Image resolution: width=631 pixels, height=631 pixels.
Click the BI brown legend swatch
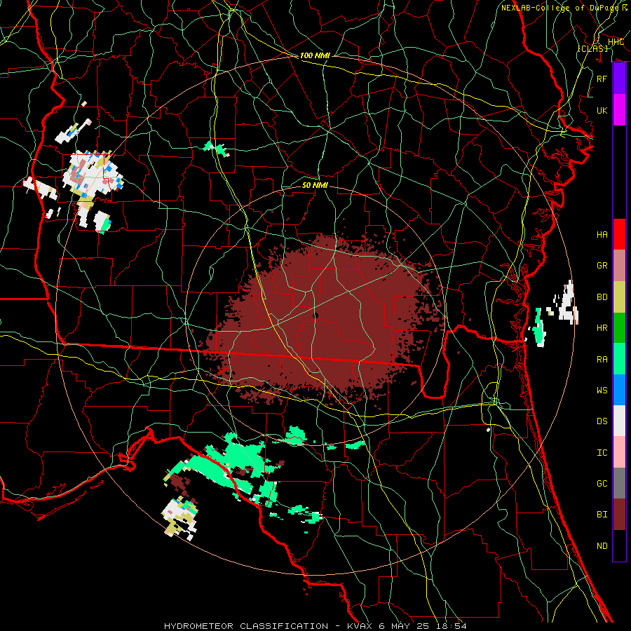[x=619, y=515]
